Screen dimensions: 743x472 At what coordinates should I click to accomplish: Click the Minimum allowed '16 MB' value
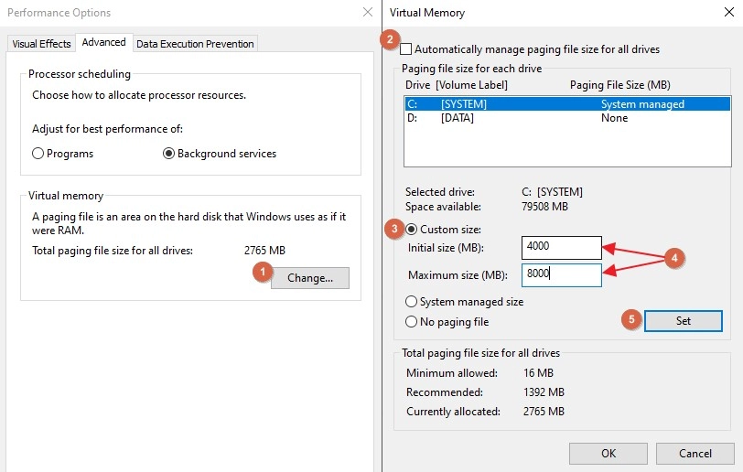(x=538, y=373)
